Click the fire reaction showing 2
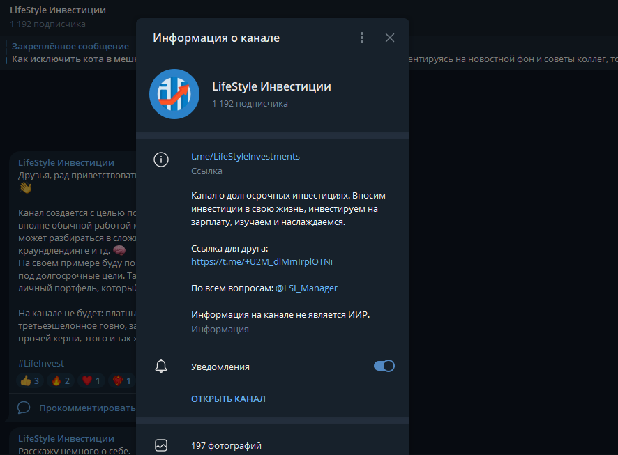This screenshot has width=618, height=455. 59,380
